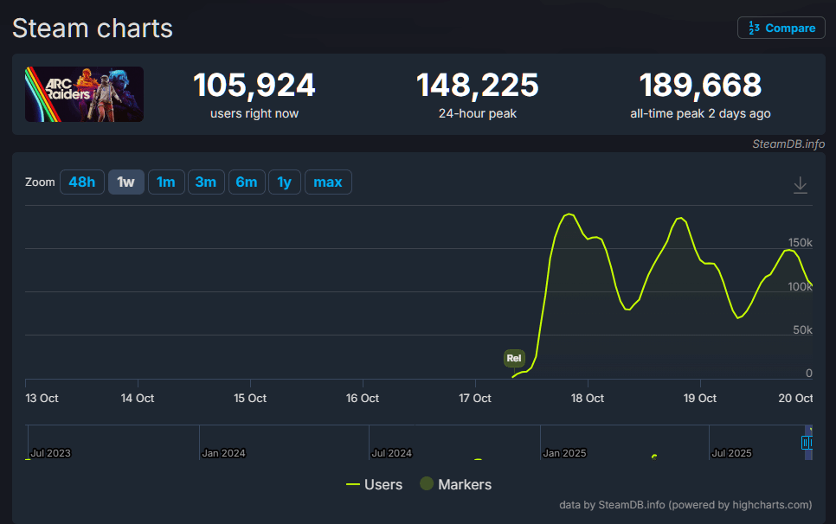Click the Rel release marker on chart
The width and height of the screenshot is (836, 524).
click(x=514, y=358)
